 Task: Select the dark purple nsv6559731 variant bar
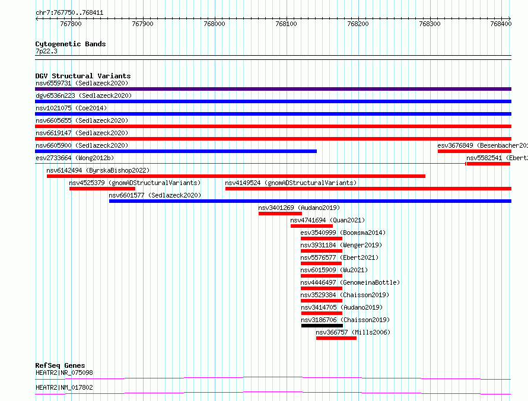pos(273,89)
